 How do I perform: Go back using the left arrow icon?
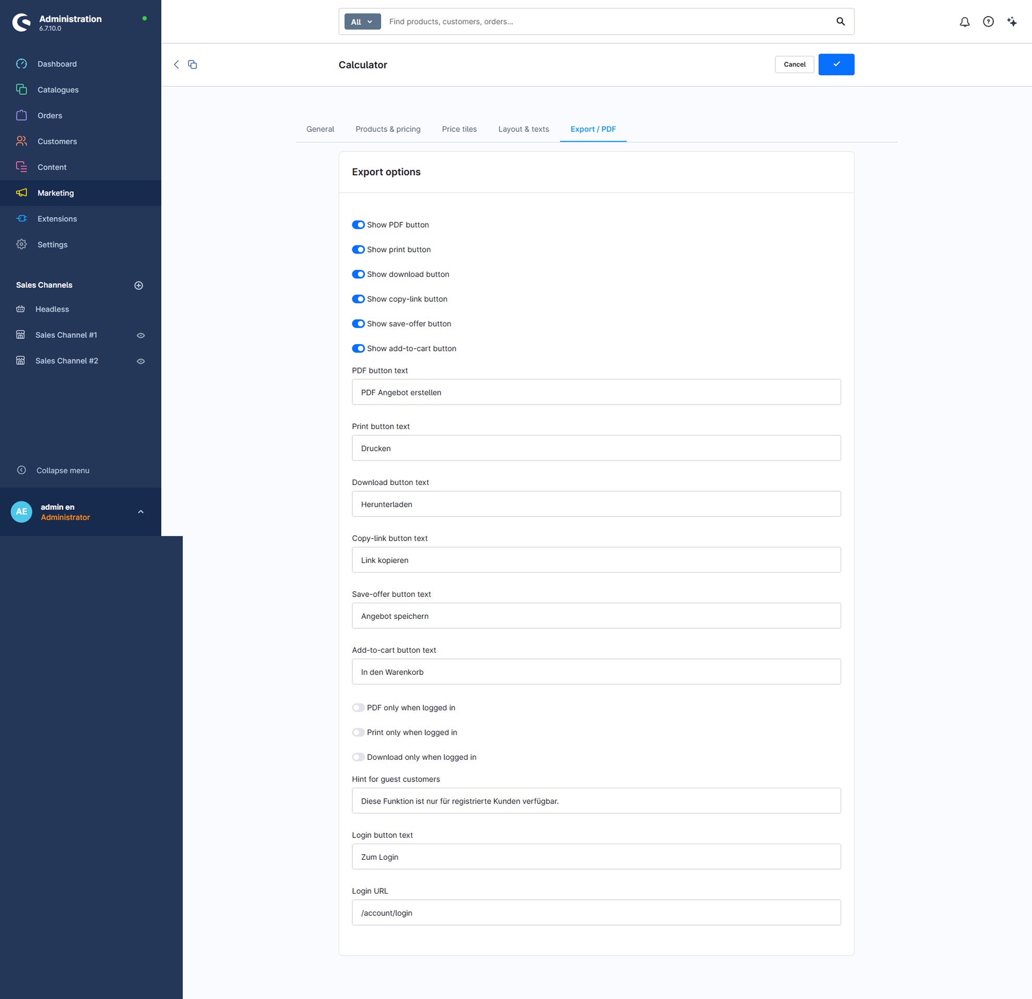click(176, 64)
